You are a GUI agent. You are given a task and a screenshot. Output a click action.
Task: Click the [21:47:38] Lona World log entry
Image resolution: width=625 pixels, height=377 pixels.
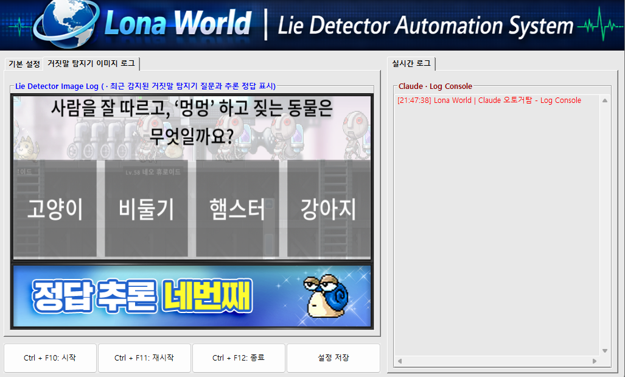point(489,100)
